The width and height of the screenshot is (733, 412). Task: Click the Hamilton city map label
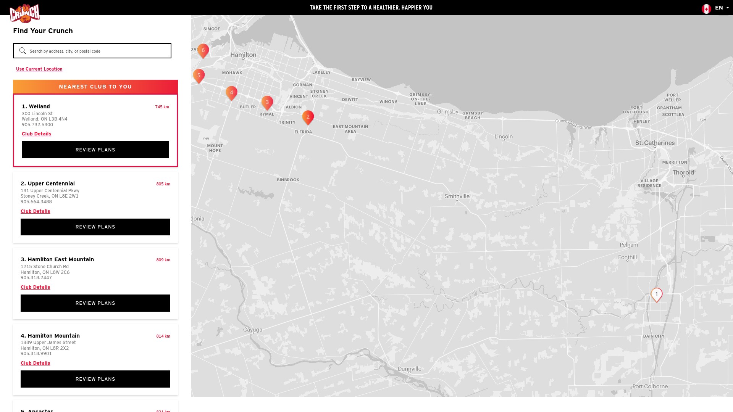point(243,55)
